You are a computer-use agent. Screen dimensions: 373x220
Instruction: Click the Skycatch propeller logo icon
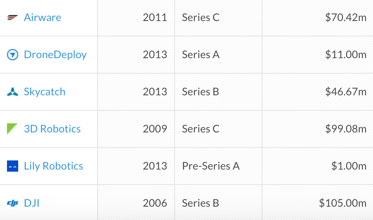tap(13, 92)
